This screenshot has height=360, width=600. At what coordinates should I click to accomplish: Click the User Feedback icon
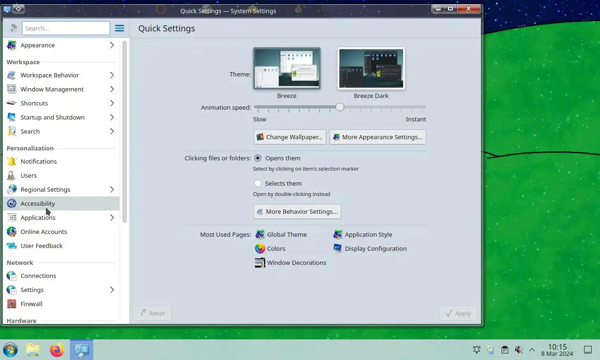tap(12, 246)
